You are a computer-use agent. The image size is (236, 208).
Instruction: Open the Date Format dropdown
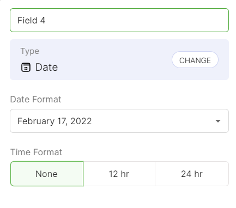tap(119, 121)
